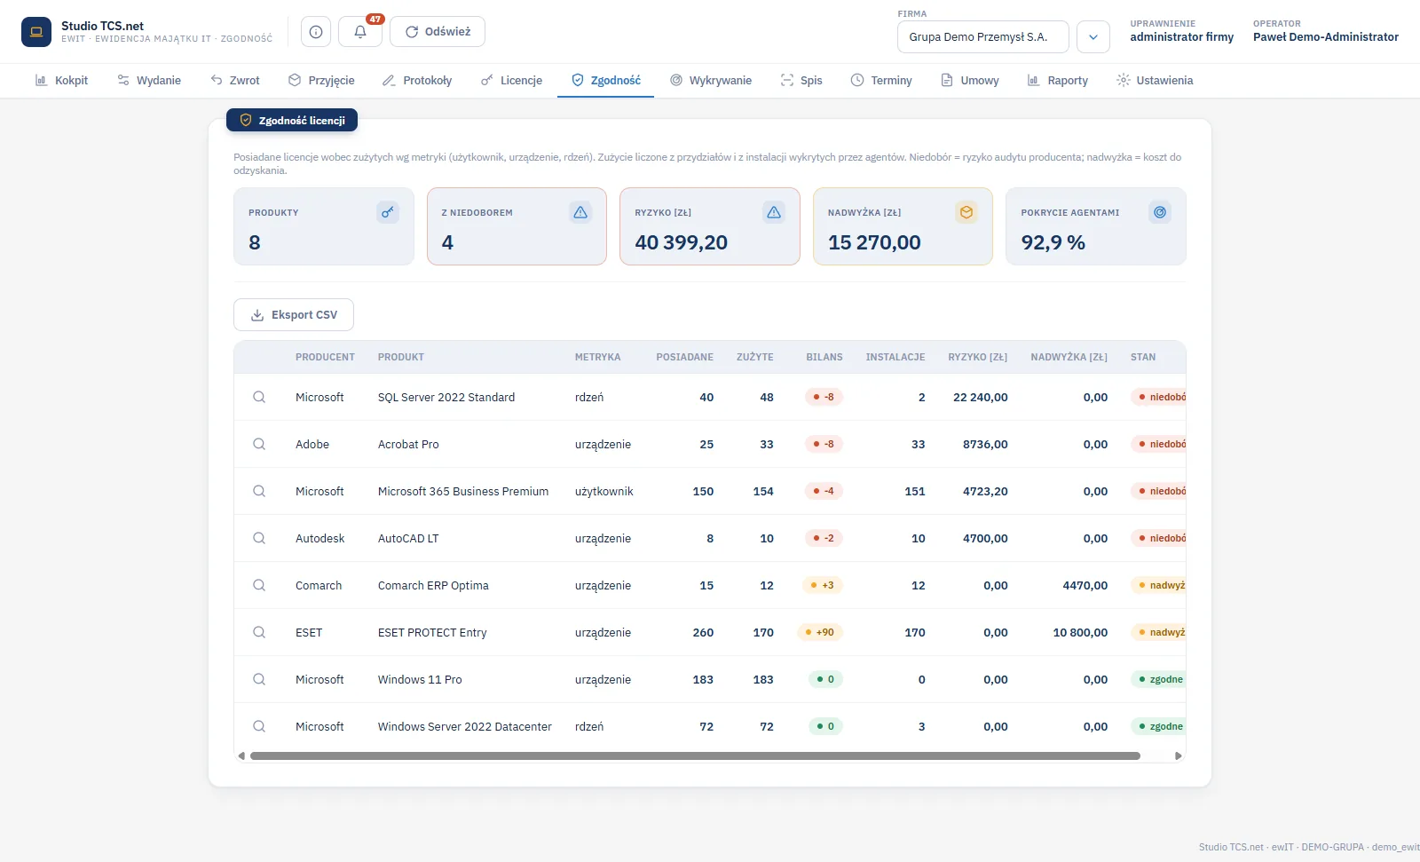The height and width of the screenshot is (862, 1420).
Task: Open the Raporty tab
Action: pyautogui.click(x=1058, y=80)
